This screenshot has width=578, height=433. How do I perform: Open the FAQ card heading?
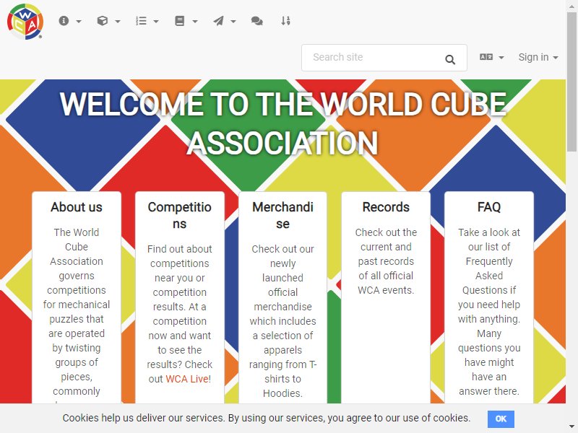(489, 207)
